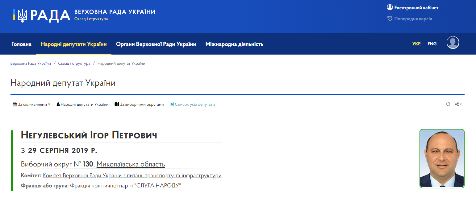476x197 pixels.
Task: Click the share icon near the toolbar
Action: (x=457, y=104)
